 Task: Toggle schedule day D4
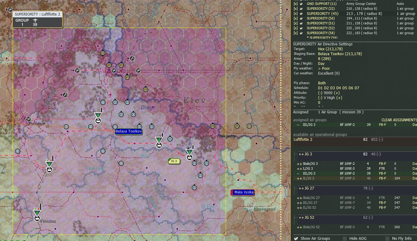click(338, 88)
